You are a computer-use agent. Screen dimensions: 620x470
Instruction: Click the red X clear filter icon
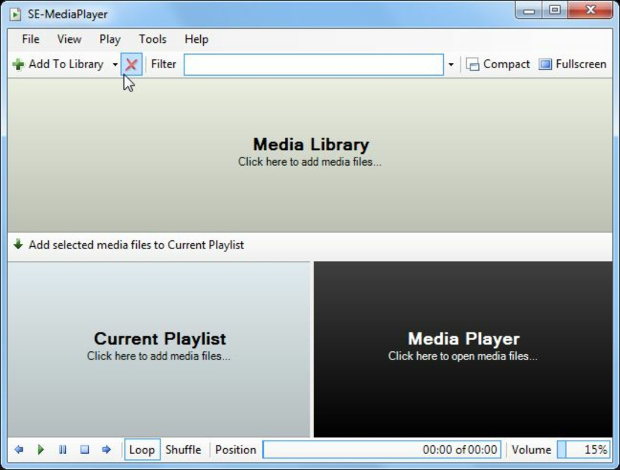tap(132, 64)
